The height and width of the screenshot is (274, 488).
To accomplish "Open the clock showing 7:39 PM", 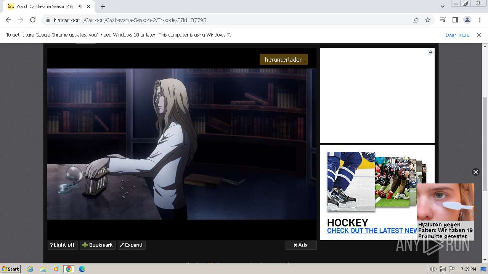I will pos(468,269).
